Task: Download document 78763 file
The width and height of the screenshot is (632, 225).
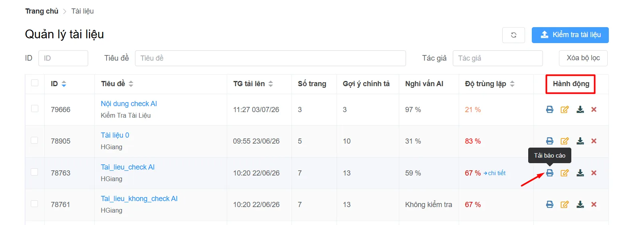Action: pyautogui.click(x=580, y=173)
